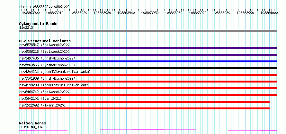The height and width of the screenshot is (134, 286).
Task: Click the Cytogenetic Bands track title
Action: (x=38, y=24)
